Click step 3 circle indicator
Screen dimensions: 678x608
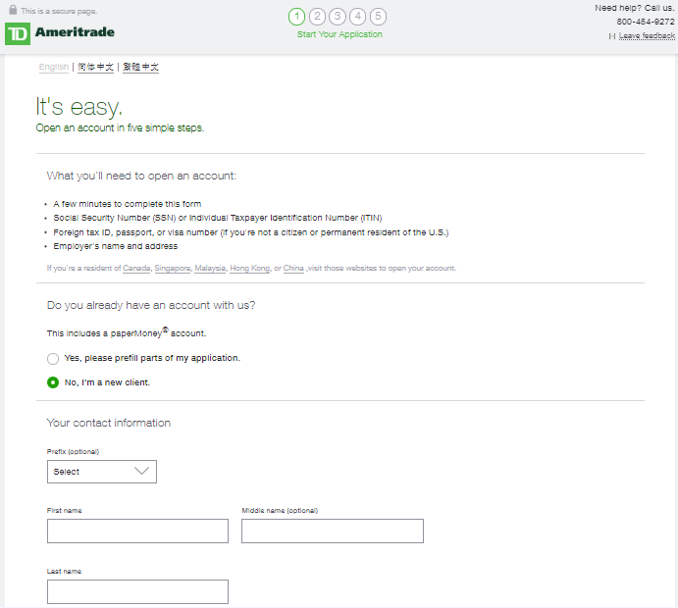338,17
